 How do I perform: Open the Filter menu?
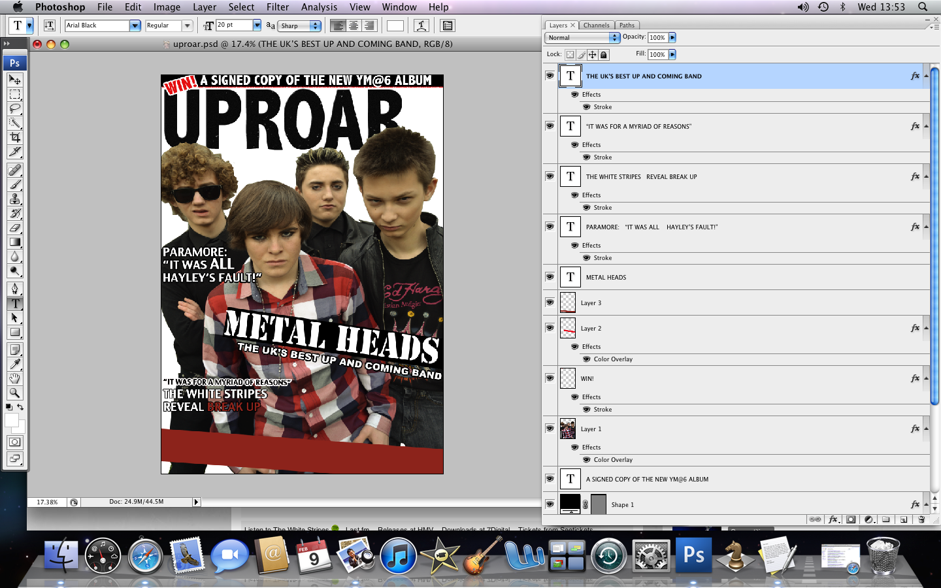pyautogui.click(x=278, y=7)
